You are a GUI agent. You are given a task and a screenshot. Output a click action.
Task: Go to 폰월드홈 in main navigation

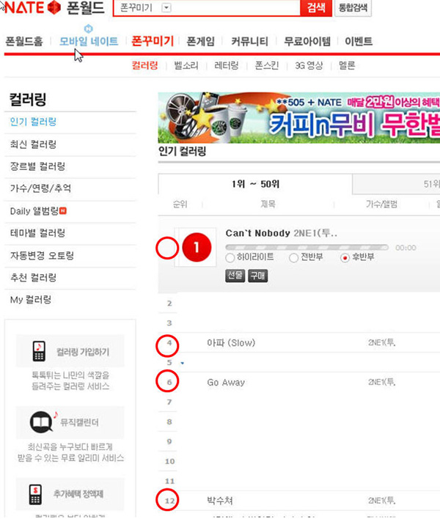(24, 41)
